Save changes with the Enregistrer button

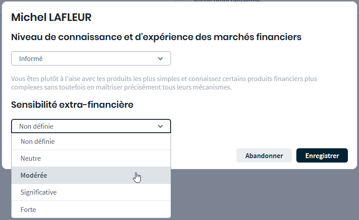pyautogui.click(x=322, y=156)
